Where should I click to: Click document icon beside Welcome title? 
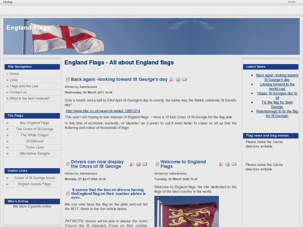[157, 164]
